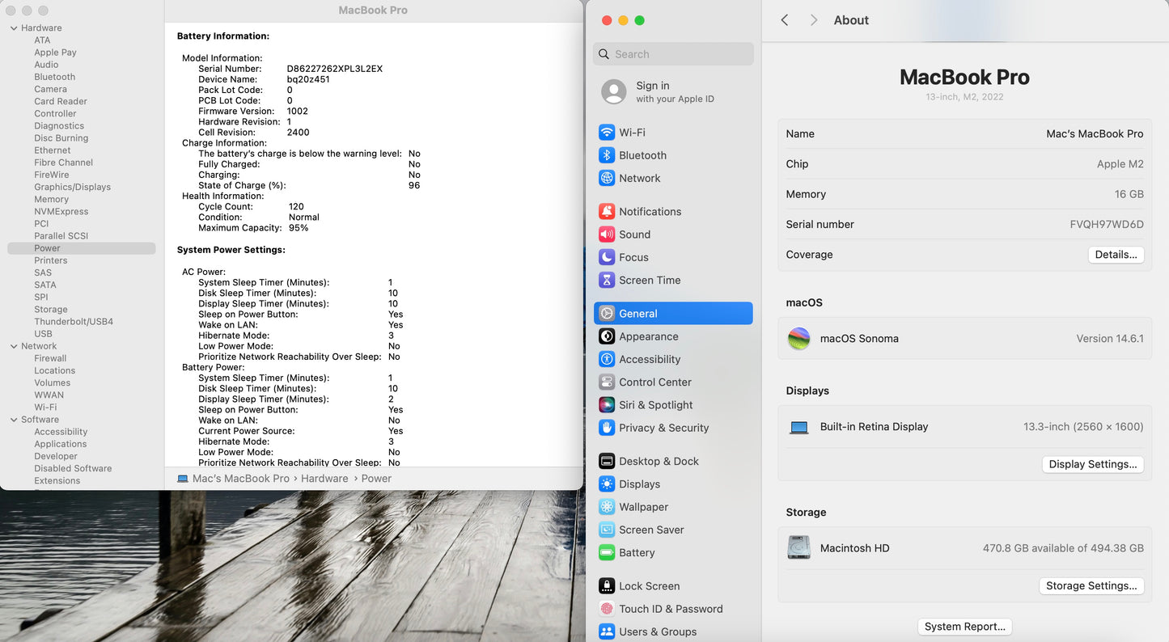Select Wi-Fi under Network in System Information
1169x642 pixels.
[45, 408]
